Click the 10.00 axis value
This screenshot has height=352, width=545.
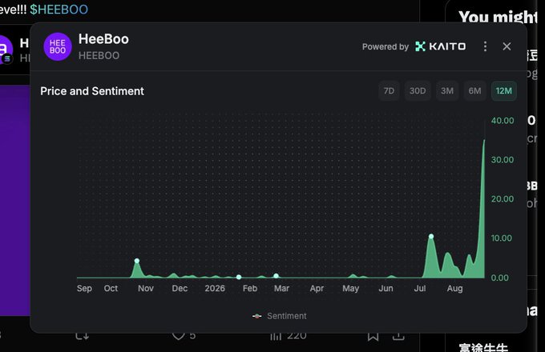point(502,238)
